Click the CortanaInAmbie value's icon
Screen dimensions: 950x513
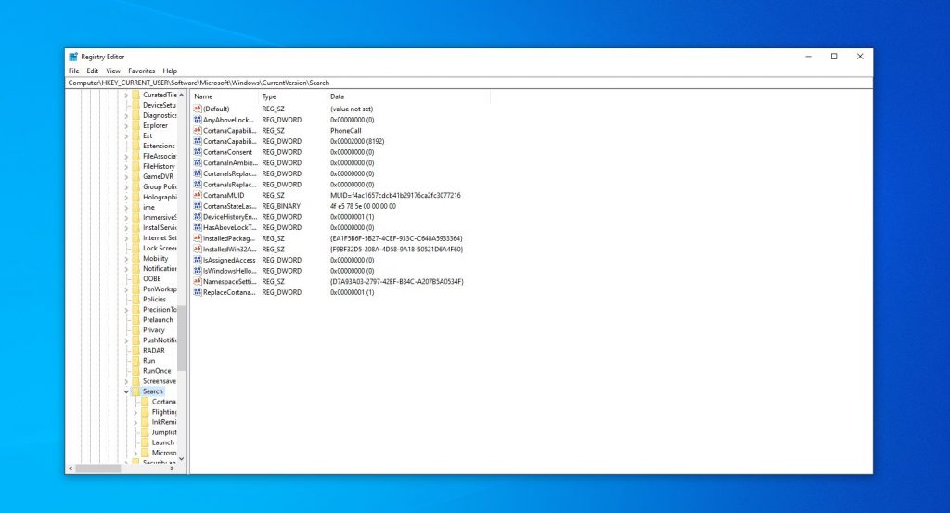click(198, 162)
